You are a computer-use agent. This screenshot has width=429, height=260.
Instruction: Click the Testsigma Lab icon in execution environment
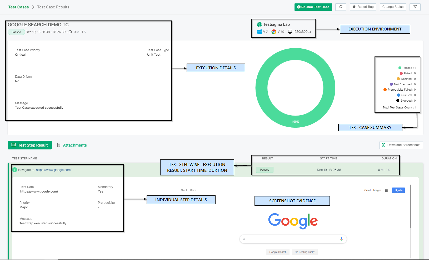[x=259, y=24]
